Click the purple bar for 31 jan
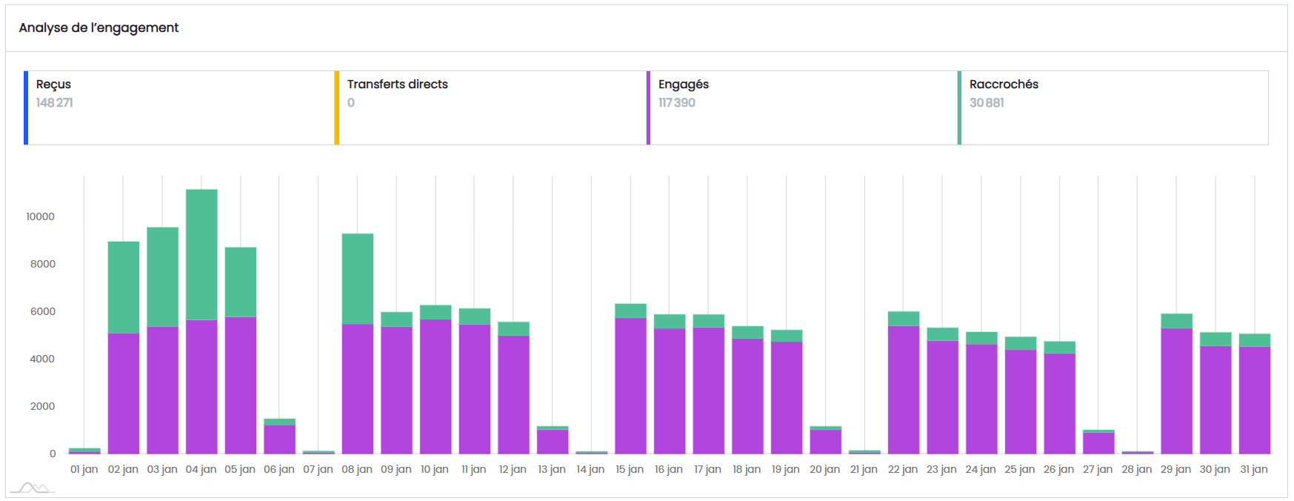Screen dimensions: 1294x501 tap(1255, 400)
